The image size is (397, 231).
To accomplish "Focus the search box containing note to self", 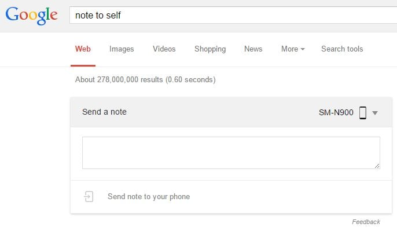I will [233, 15].
